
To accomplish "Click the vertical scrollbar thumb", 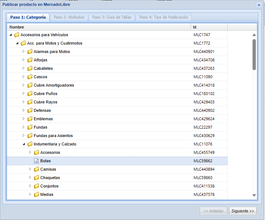I will click(254, 54).
